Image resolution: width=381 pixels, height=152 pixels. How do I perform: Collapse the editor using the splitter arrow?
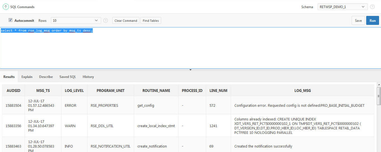tap(190, 70)
